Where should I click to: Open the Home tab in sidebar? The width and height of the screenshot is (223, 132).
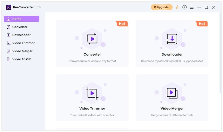click(x=21, y=19)
